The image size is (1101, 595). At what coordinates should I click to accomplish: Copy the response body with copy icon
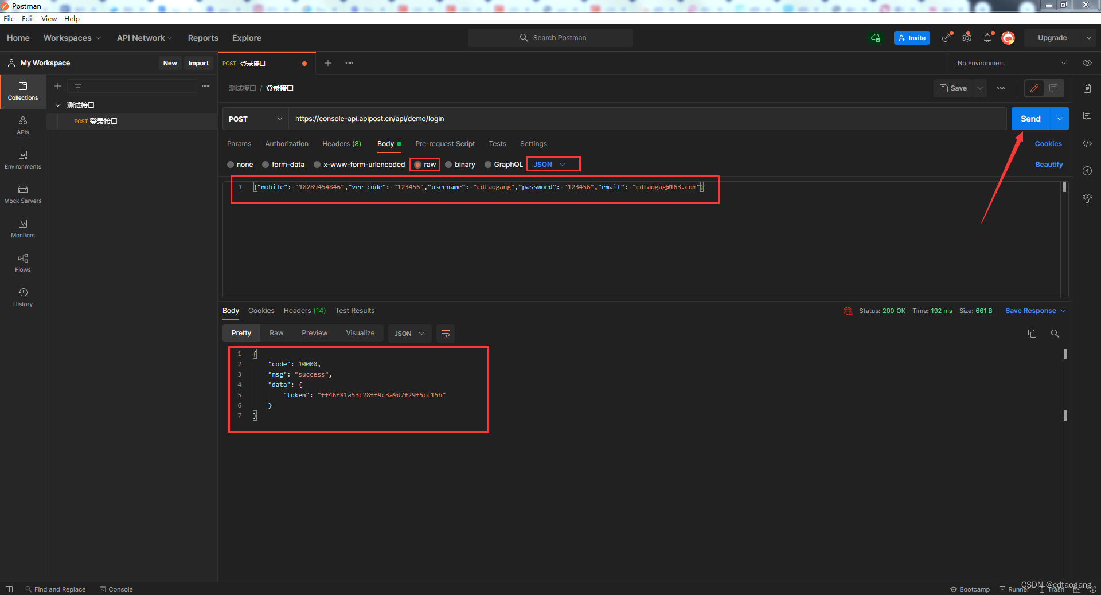pyautogui.click(x=1032, y=334)
